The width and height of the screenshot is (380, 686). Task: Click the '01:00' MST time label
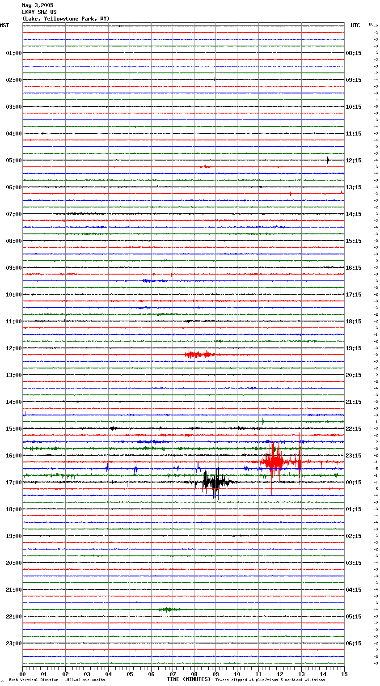point(13,53)
